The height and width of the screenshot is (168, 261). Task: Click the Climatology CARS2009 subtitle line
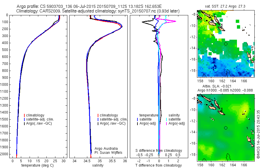point(98,11)
